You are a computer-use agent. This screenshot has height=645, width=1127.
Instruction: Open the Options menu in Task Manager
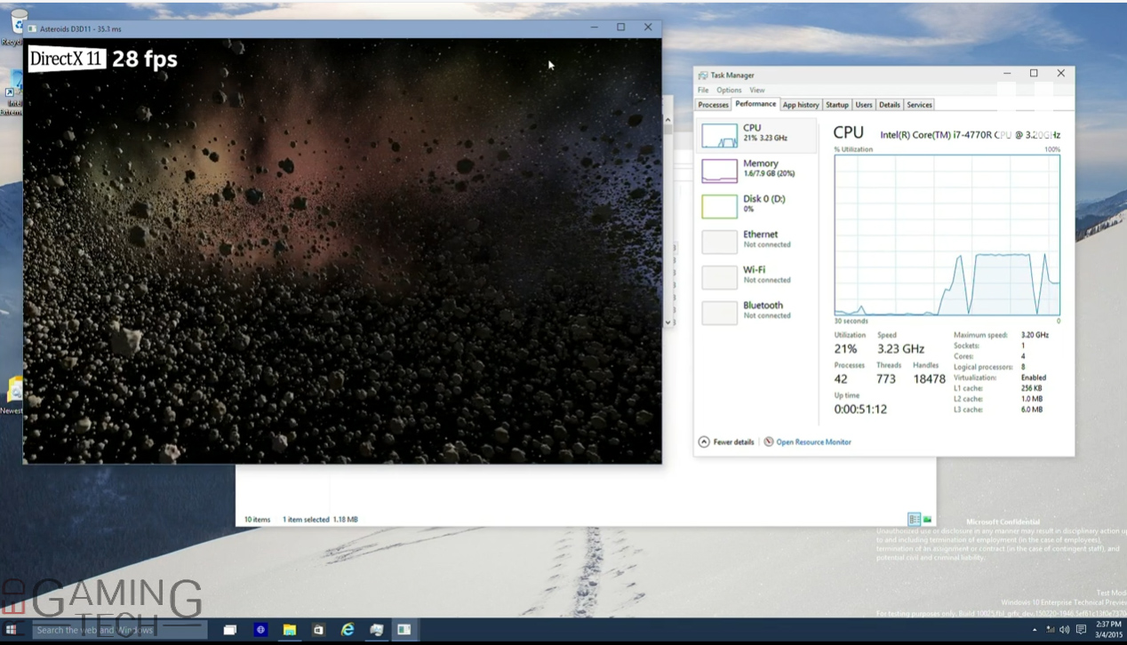click(x=729, y=90)
